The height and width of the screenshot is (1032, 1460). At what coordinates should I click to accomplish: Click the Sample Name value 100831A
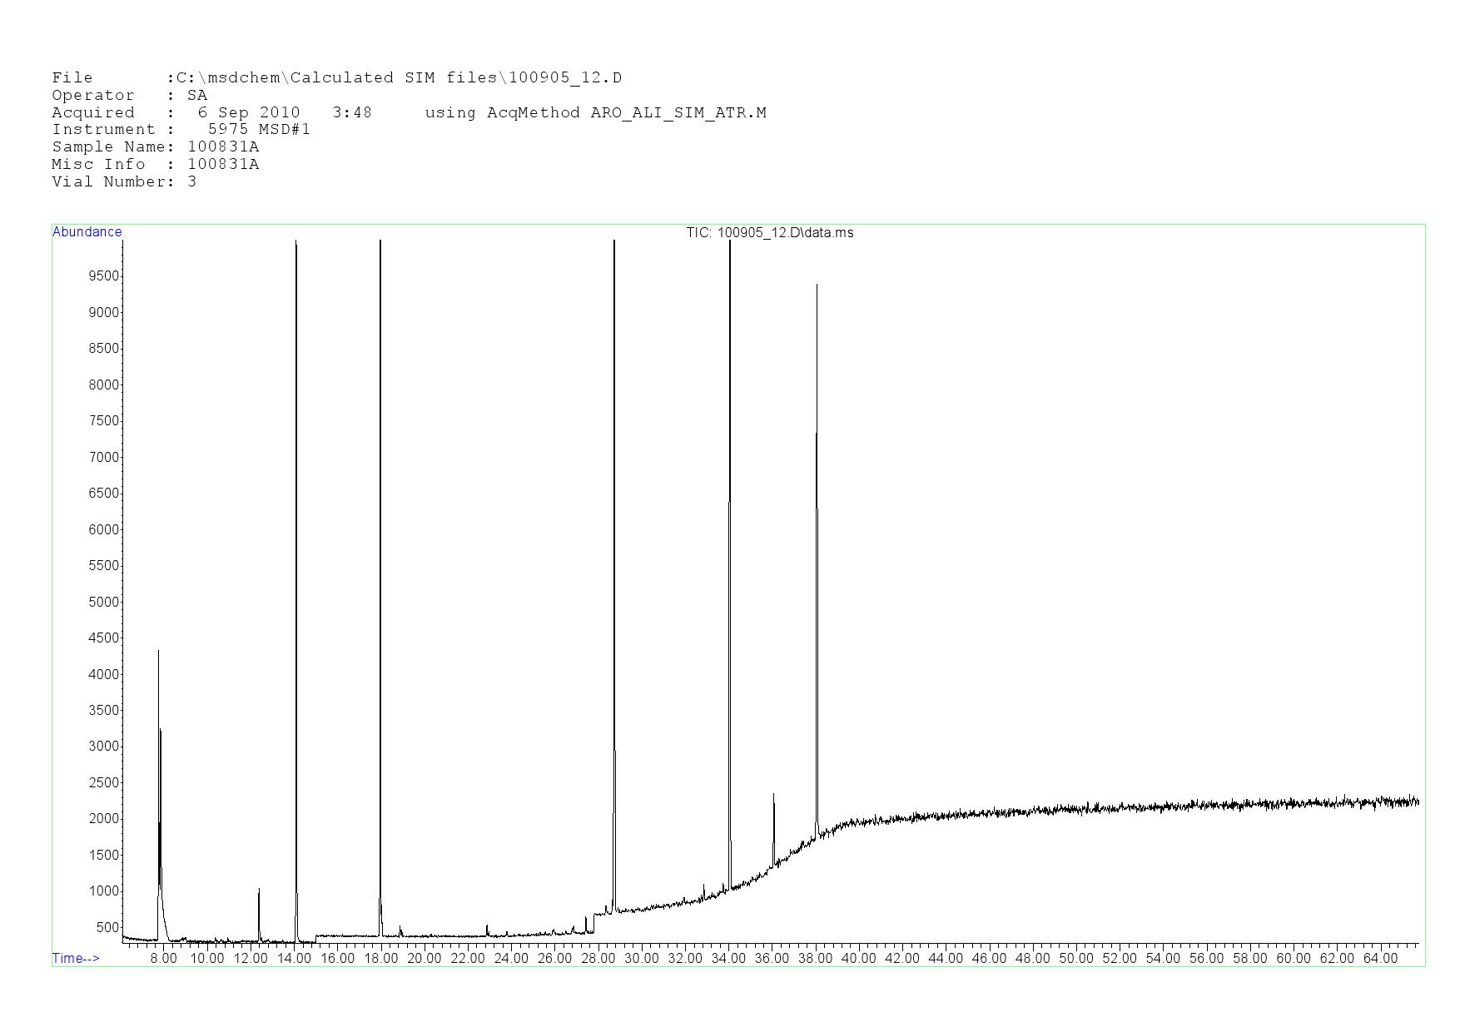(223, 146)
